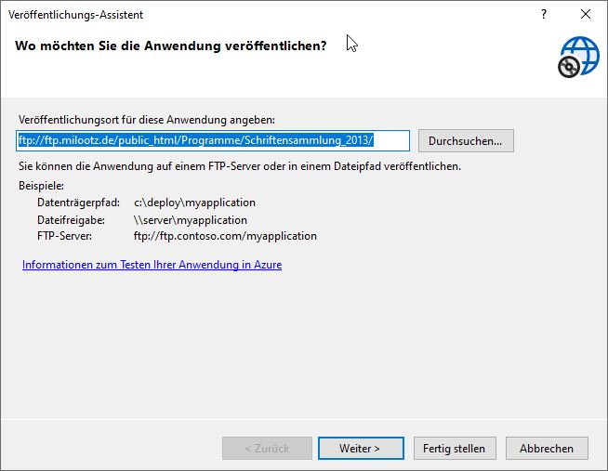
Task: Proceed with the Weiter > button
Action: pyautogui.click(x=360, y=448)
